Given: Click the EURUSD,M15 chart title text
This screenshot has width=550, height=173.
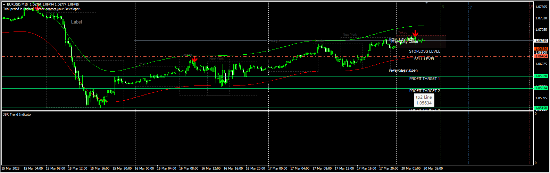Looking at the screenshot, I should 17,4.
